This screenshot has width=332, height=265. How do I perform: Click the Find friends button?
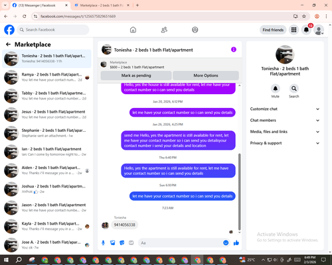[x=273, y=30]
